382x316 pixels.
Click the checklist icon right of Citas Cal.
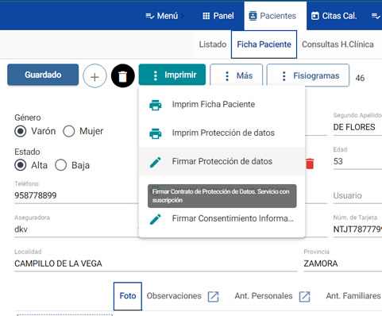(x=376, y=16)
